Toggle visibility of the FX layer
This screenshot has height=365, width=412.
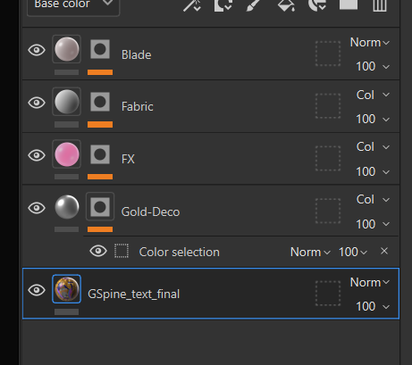tap(37, 155)
